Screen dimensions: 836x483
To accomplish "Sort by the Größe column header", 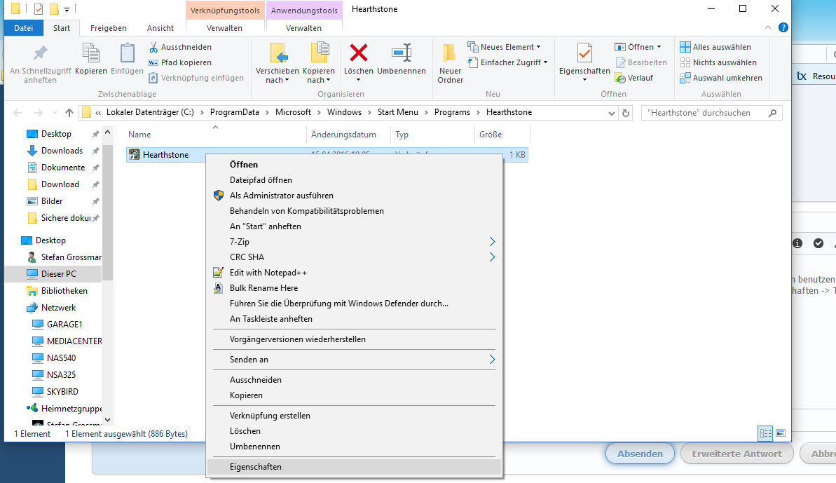I will pyautogui.click(x=502, y=135).
